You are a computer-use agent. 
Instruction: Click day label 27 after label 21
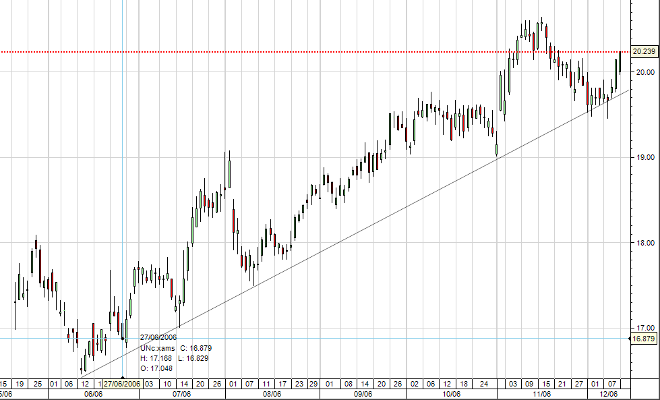(579, 384)
